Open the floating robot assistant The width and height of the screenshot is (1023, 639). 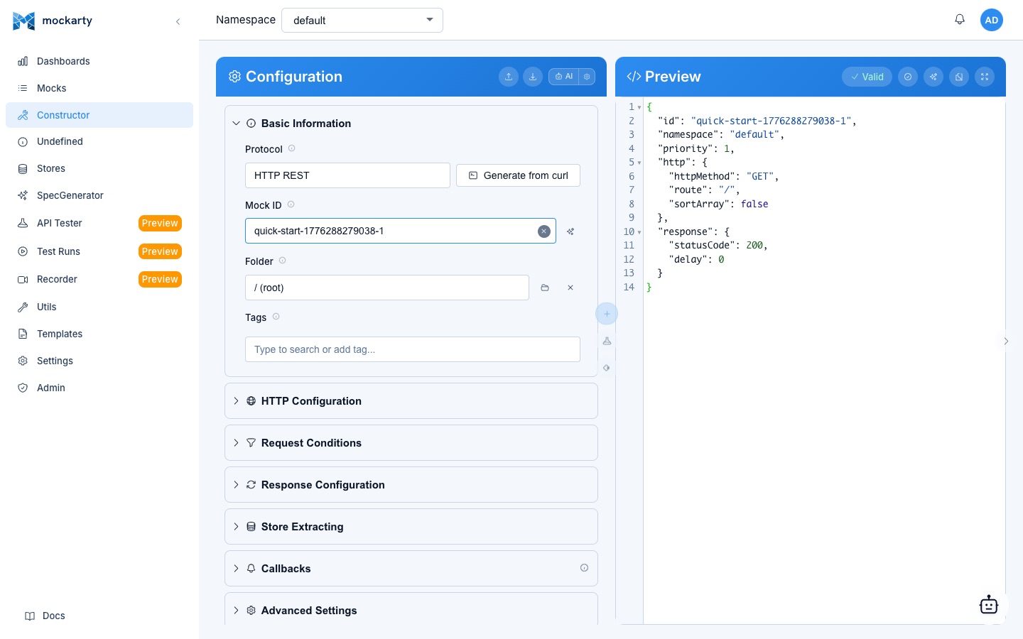(989, 605)
